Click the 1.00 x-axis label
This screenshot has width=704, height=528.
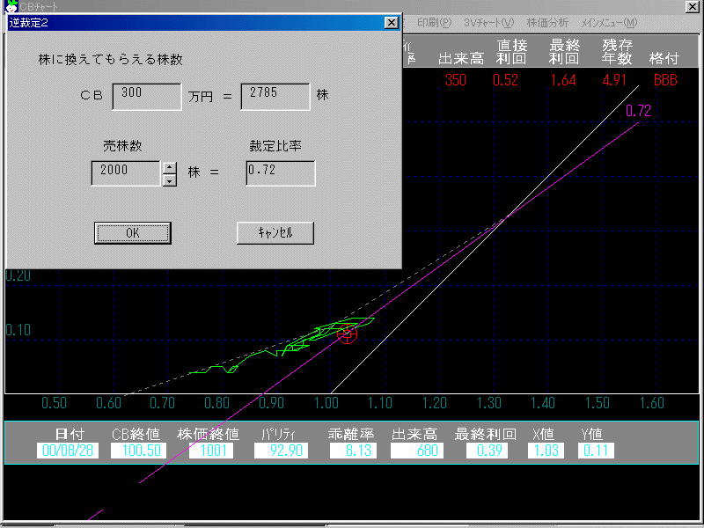coord(326,403)
